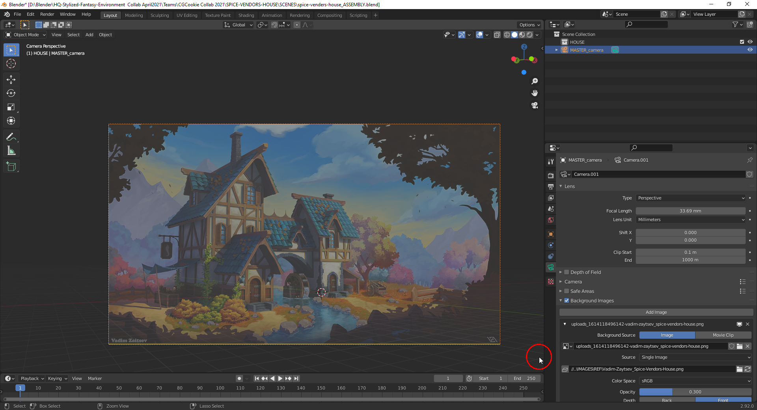Toggle X-ray mode in viewport header
Viewport: 757px width, 410px height.
pyautogui.click(x=497, y=35)
